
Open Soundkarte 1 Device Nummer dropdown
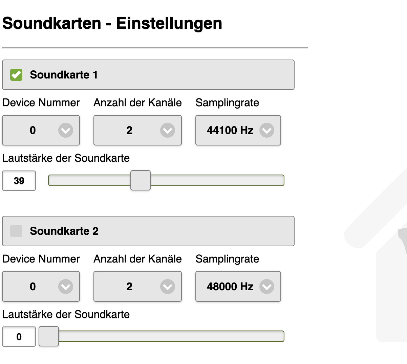click(41, 130)
